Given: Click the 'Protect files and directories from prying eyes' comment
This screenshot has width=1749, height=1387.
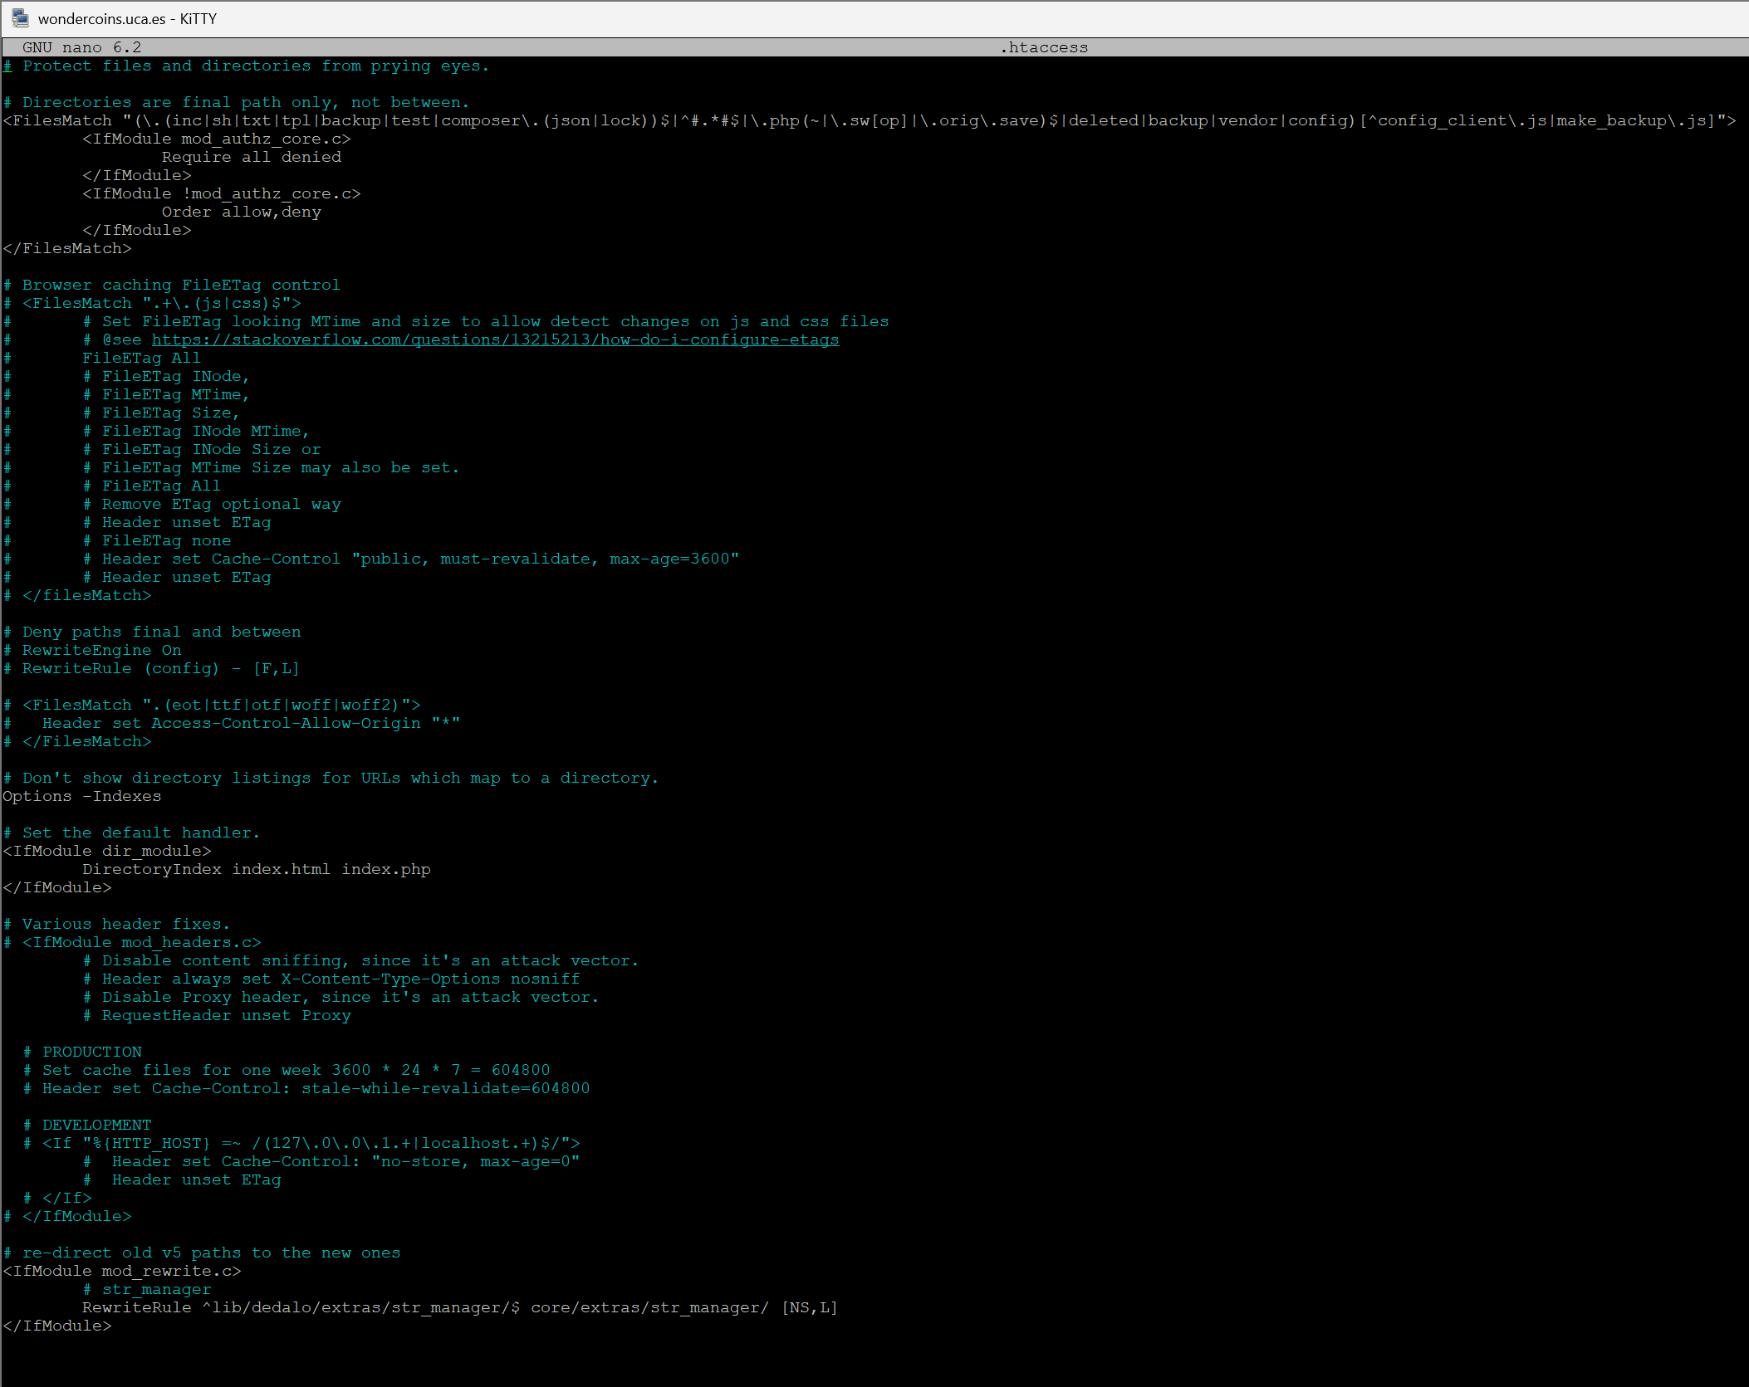Looking at the screenshot, I should pos(246,66).
